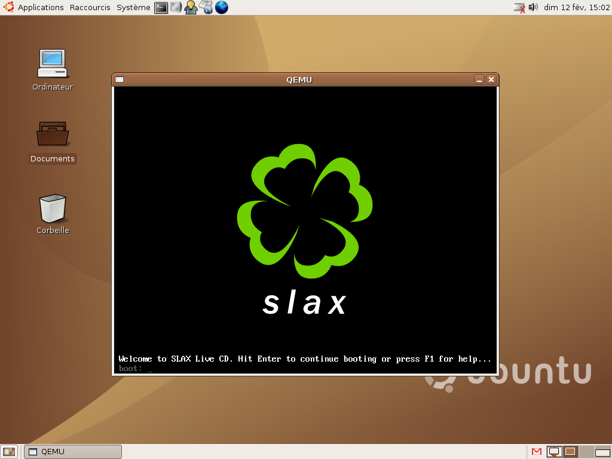Click the QEMU title bar
Image resolution: width=612 pixels, height=459 pixels.
299,79
